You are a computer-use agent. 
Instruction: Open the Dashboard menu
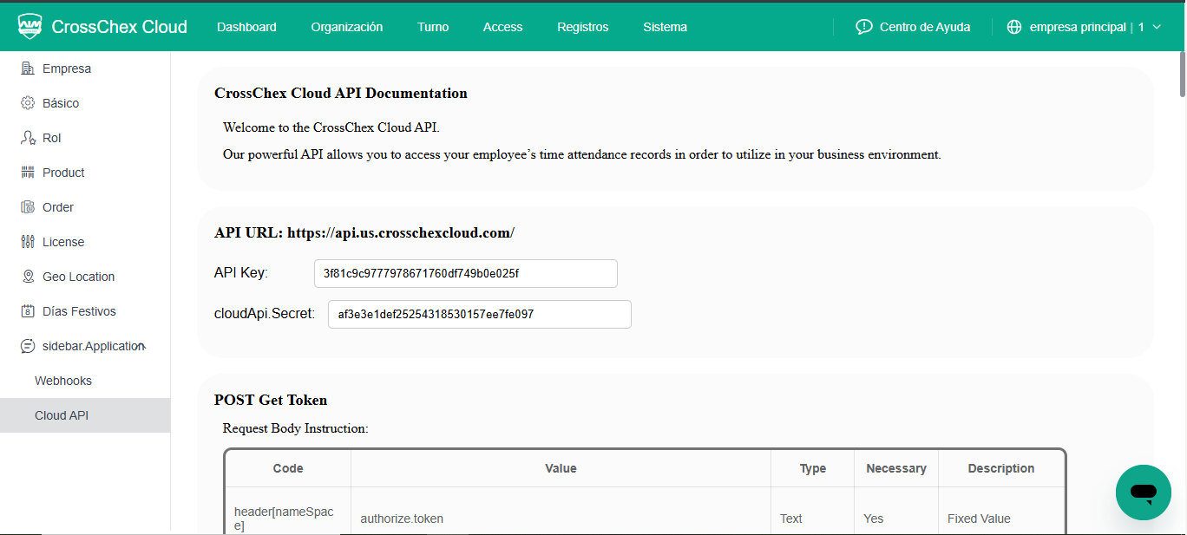coord(246,27)
